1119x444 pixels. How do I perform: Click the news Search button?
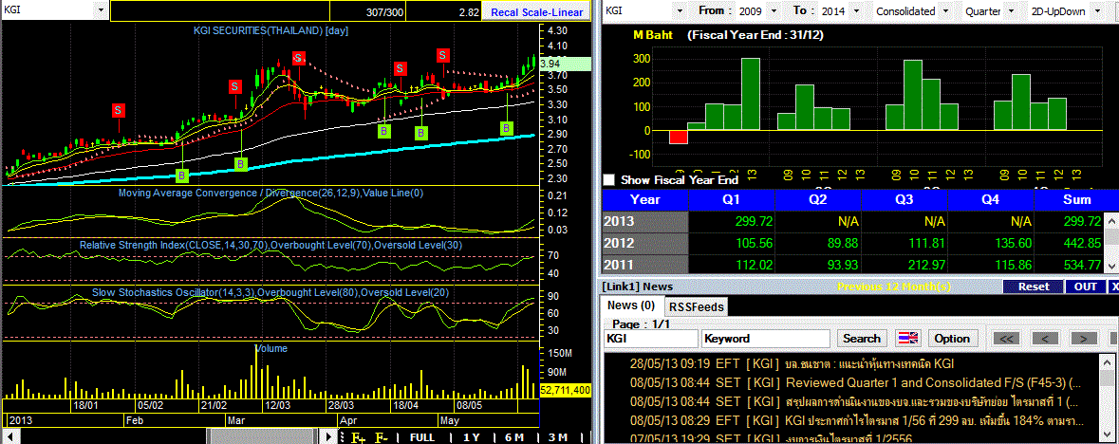point(862,339)
